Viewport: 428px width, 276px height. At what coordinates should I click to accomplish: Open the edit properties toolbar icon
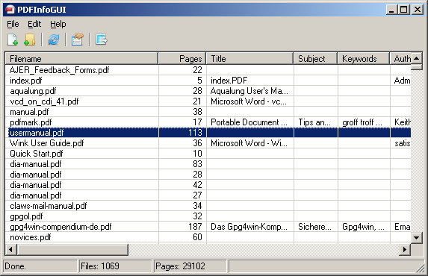click(x=77, y=40)
